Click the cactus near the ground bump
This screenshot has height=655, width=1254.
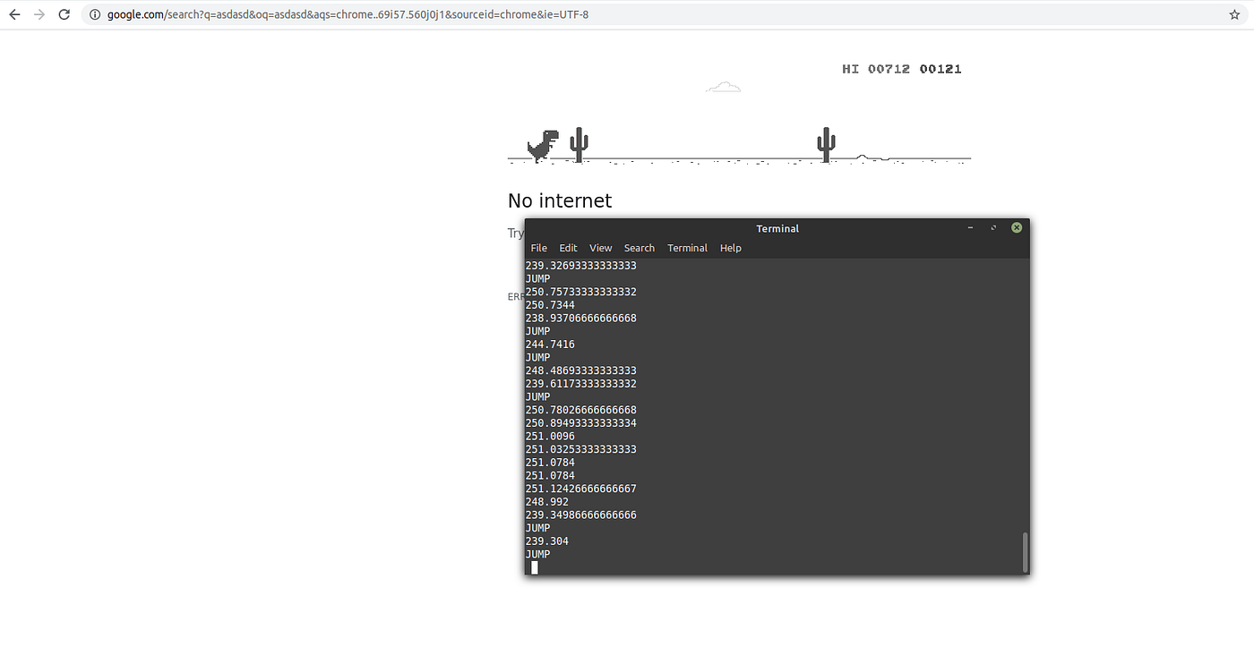coord(826,144)
